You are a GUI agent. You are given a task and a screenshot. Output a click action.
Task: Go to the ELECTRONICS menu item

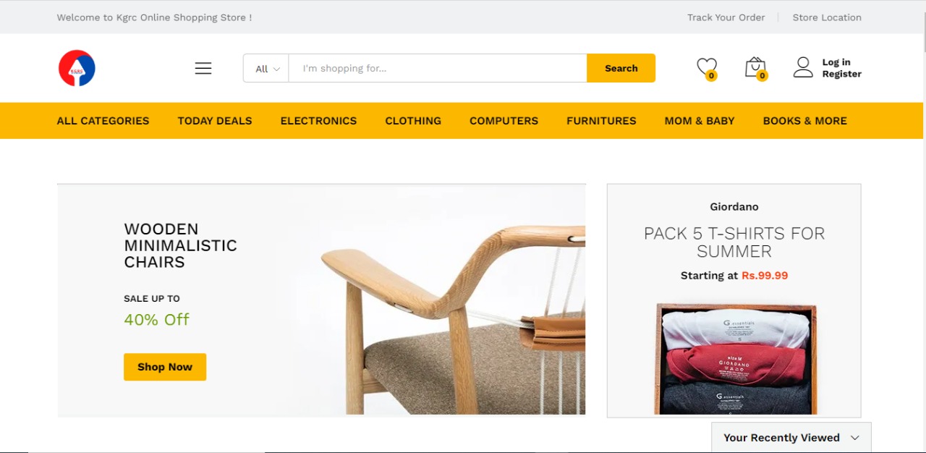(x=318, y=121)
